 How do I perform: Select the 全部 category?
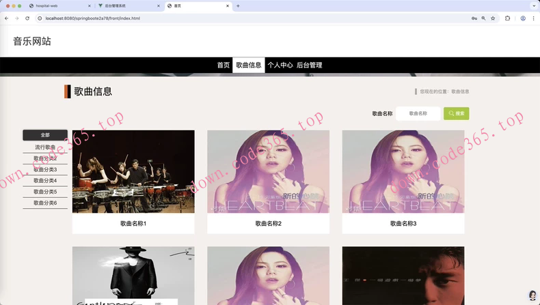(45, 135)
